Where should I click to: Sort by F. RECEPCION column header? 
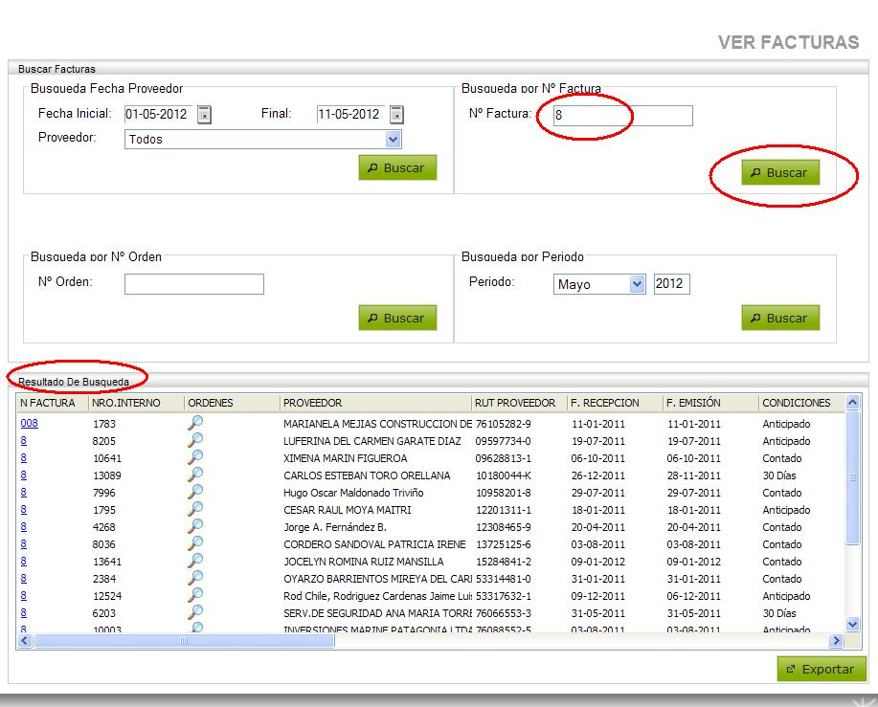tap(615, 403)
